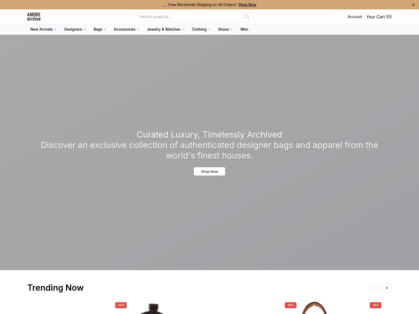Screen dimensions: 419x314
Task: View Your Cart (0)
Action: click(x=379, y=17)
